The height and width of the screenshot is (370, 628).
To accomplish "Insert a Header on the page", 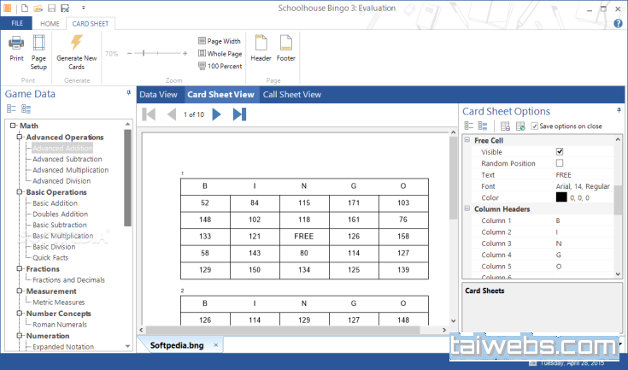I will coord(261,48).
